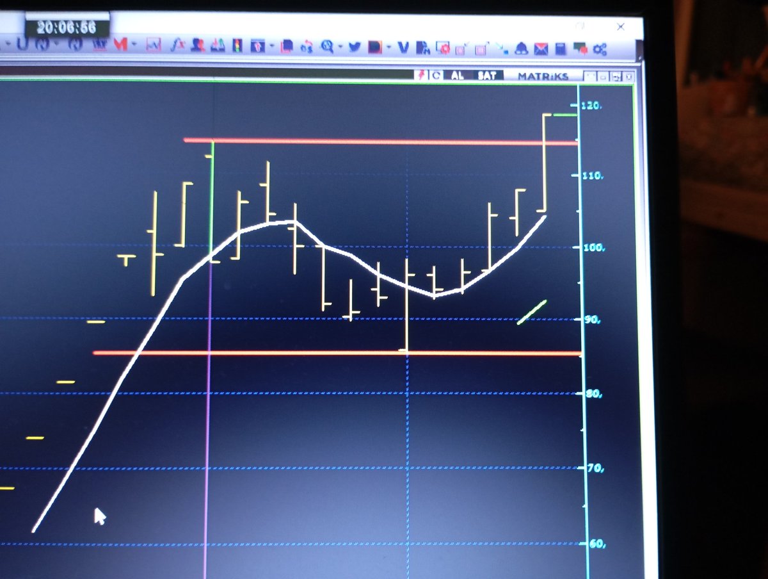The width and height of the screenshot is (768, 579).
Task: Expand dropdown arrow after dark square icon
Action: (389, 46)
